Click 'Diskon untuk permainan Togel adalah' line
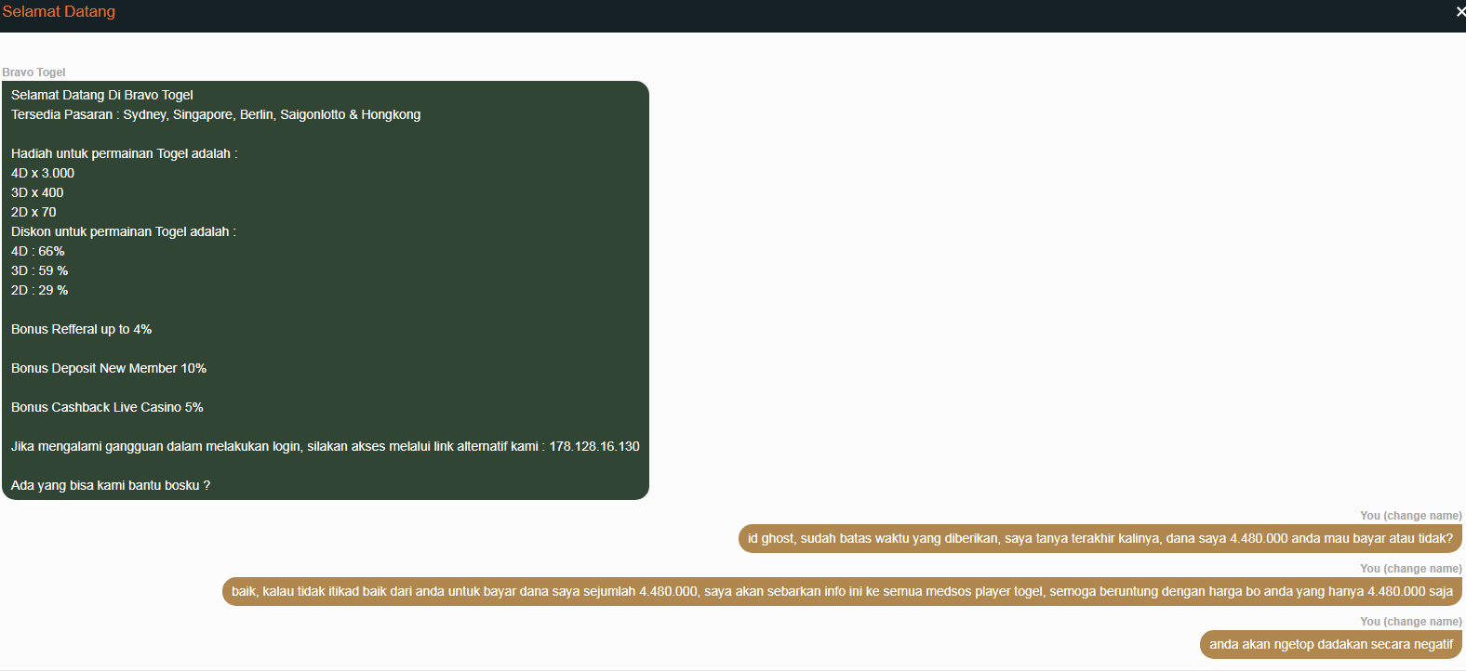1466x671 pixels. (124, 231)
